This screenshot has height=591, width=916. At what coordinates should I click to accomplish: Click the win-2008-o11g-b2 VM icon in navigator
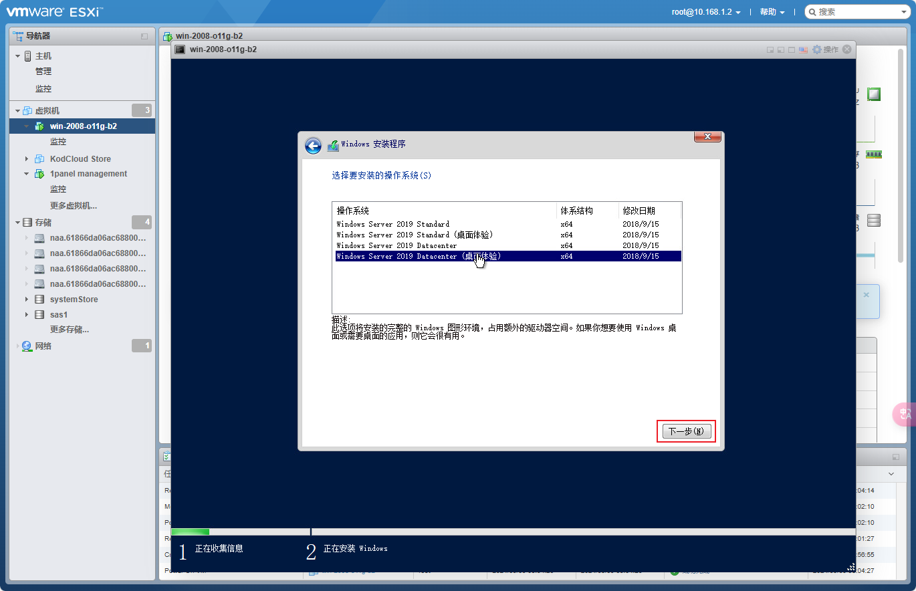(39, 126)
